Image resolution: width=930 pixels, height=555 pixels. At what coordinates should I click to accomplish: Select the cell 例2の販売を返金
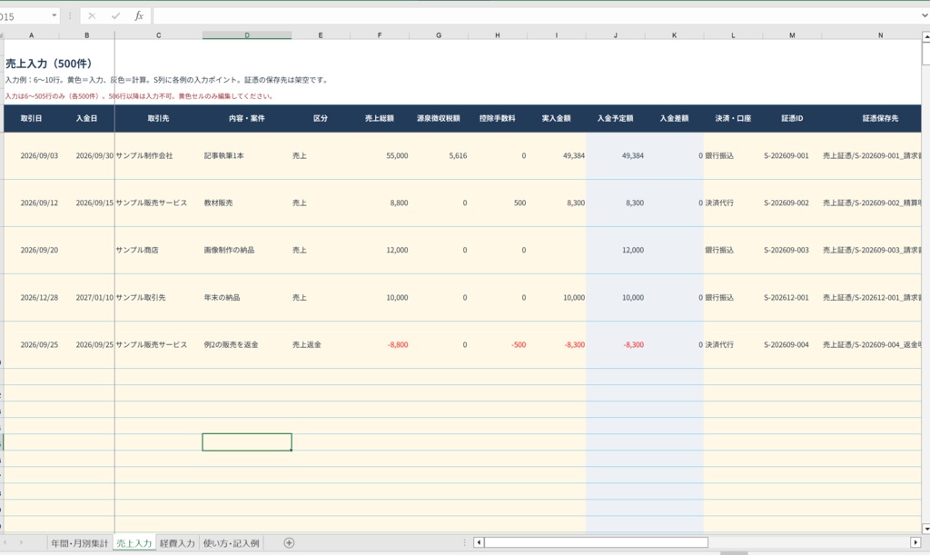(x=247, y=344)
